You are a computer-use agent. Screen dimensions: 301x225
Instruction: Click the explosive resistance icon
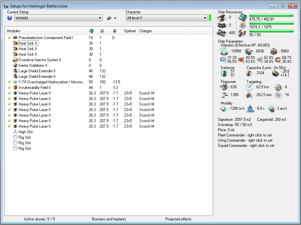(277, 60)
